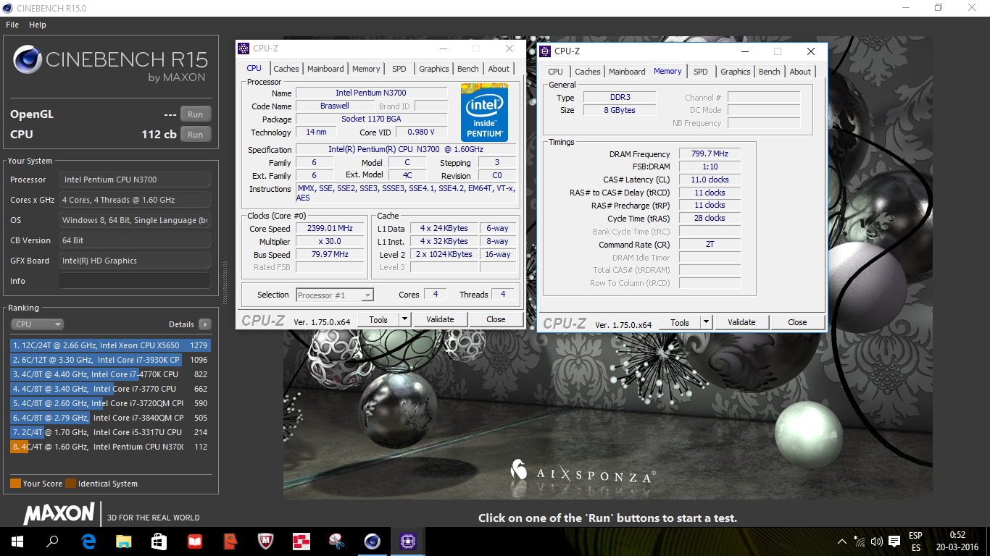Click Cinebench R15 logo sphere icon

27,59
